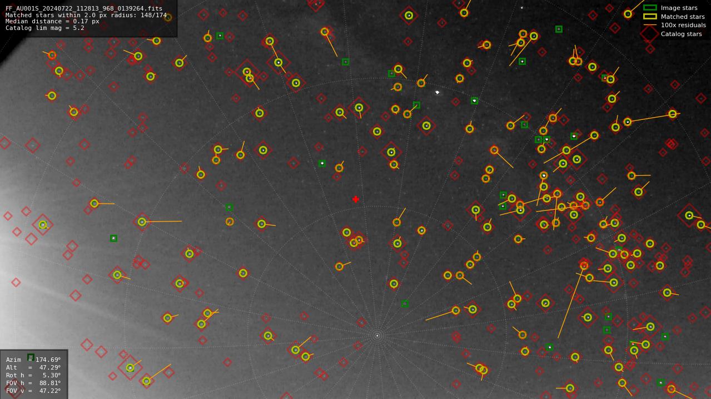This screenshot has width=711, height=399.
Task: Click the 'Rot h = 5.30°' readout
Action: [33, 375]
